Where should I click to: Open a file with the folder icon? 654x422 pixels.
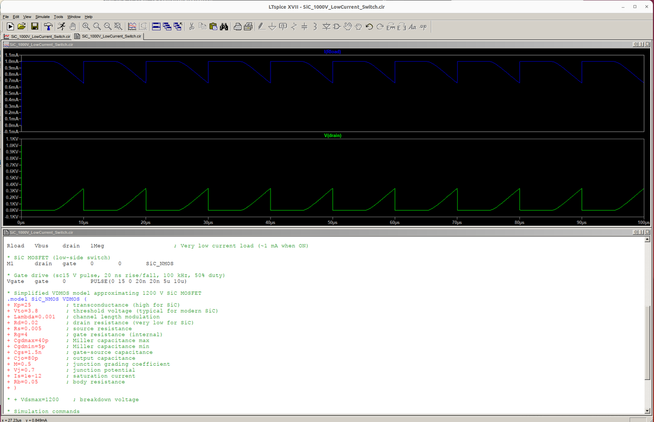(21, 27)
